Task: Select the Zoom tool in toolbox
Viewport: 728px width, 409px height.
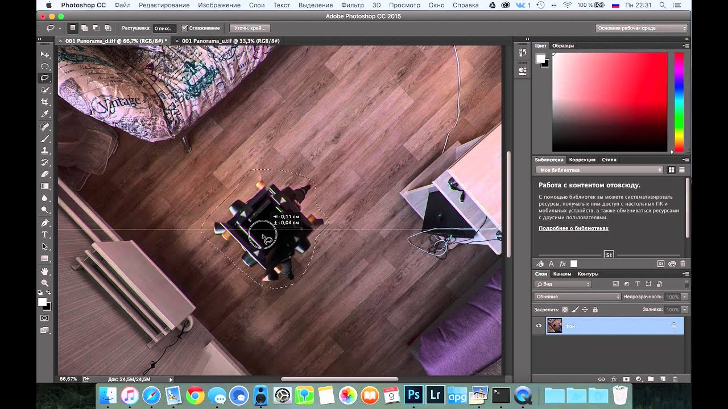Action: click(45, 283)
